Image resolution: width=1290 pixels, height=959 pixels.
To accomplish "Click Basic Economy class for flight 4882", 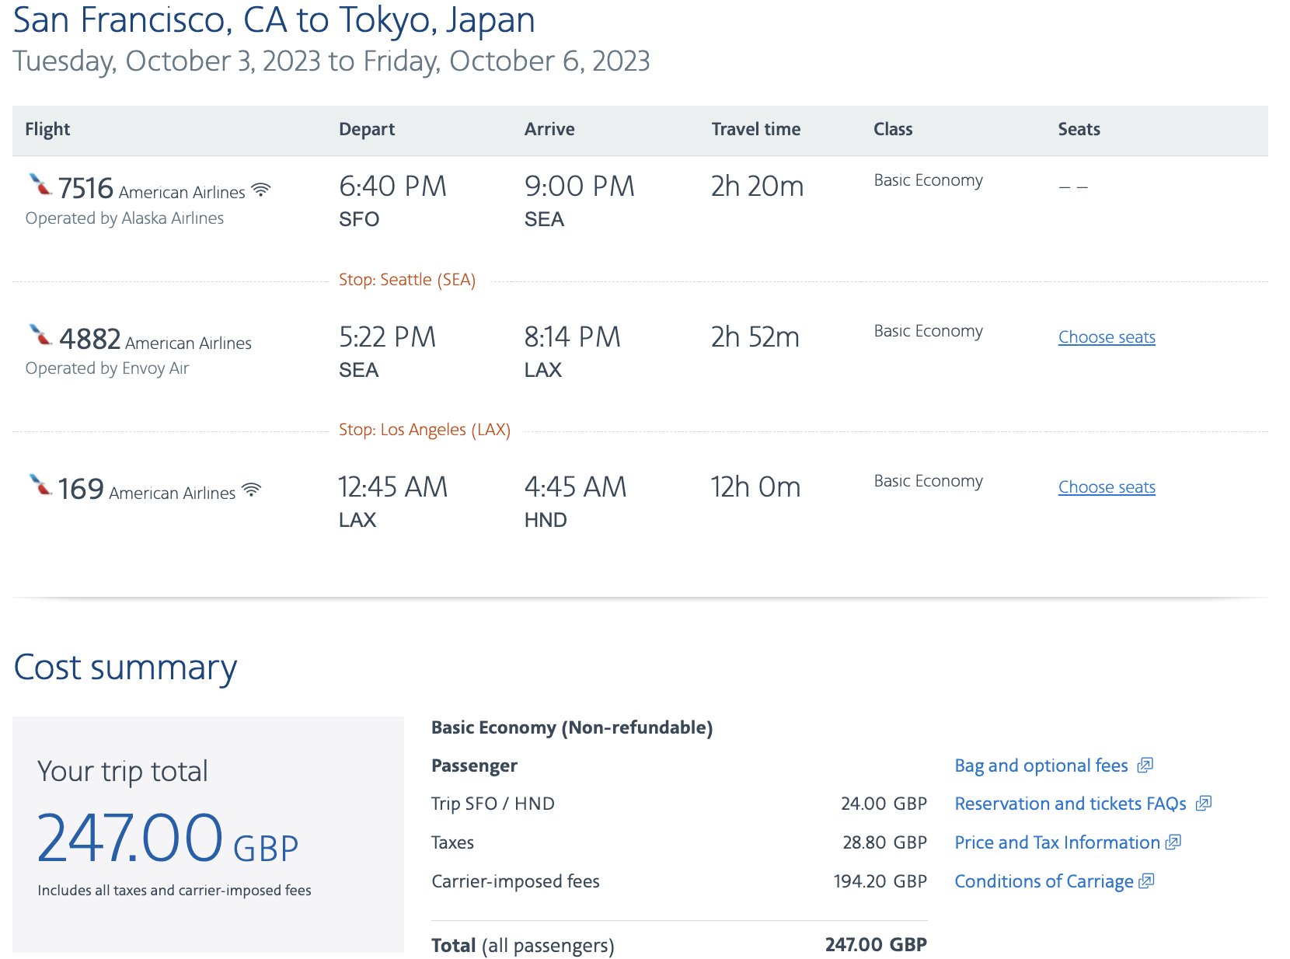I will coord(928,331).
